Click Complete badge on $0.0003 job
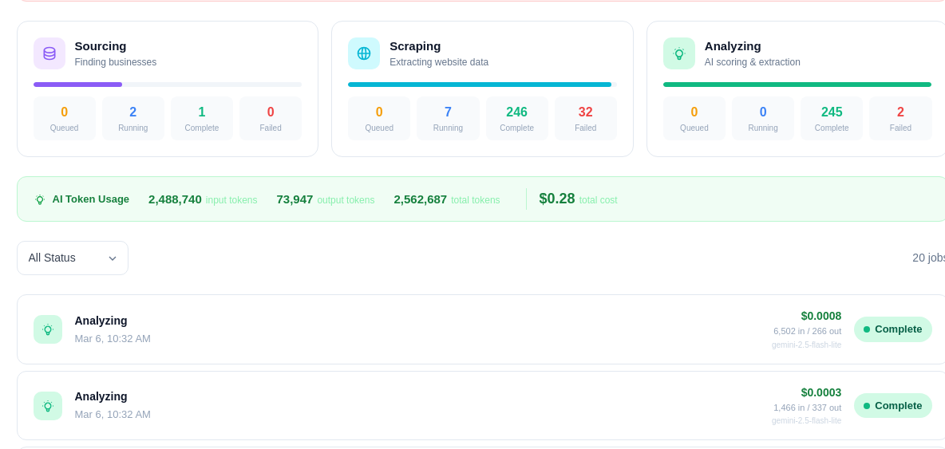 click(x=893, y=406)
